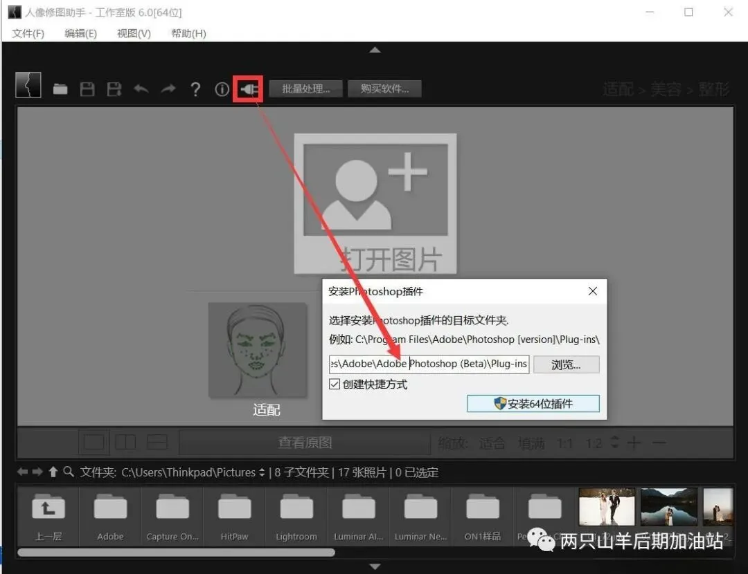Set zoom to 1:1
This screenshot has width=748, height=574.
point(565,443)
